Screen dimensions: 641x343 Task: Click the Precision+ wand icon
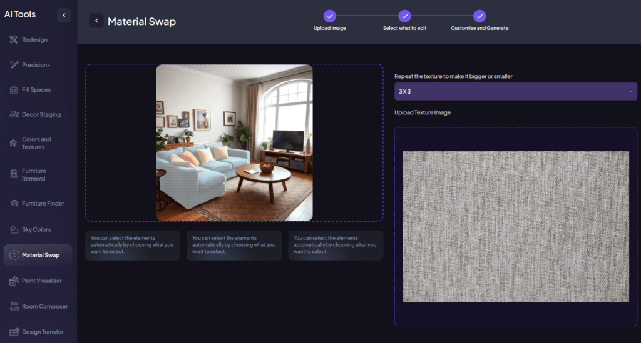14,64
